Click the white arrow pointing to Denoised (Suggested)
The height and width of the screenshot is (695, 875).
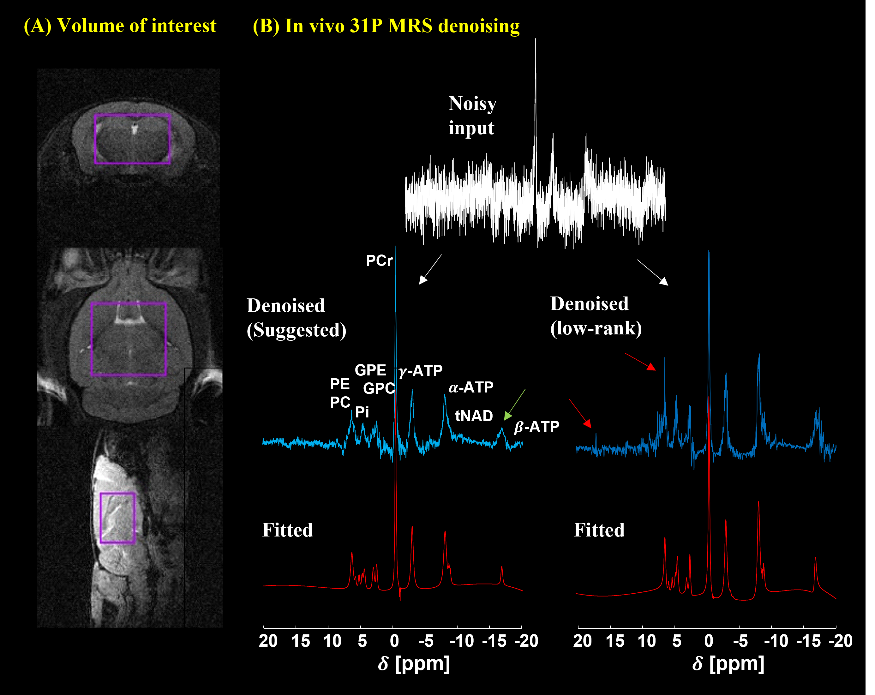coord(430,269)
